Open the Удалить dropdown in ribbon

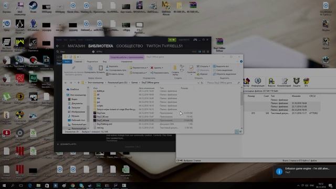coord(157,68)
